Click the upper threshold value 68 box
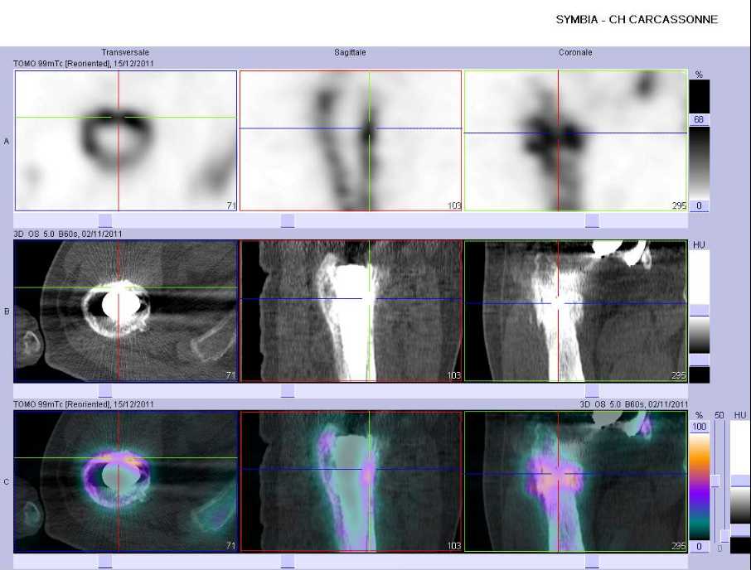 click(699, 119)
